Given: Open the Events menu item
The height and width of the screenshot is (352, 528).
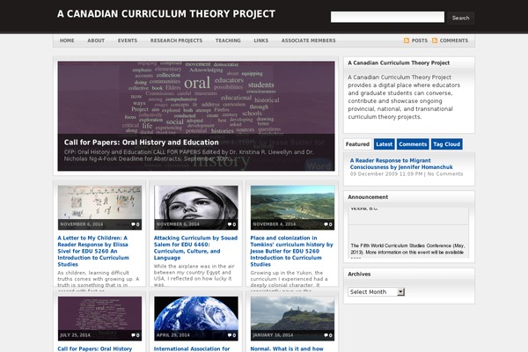Looking at the screenshot, I should [128, 40].
